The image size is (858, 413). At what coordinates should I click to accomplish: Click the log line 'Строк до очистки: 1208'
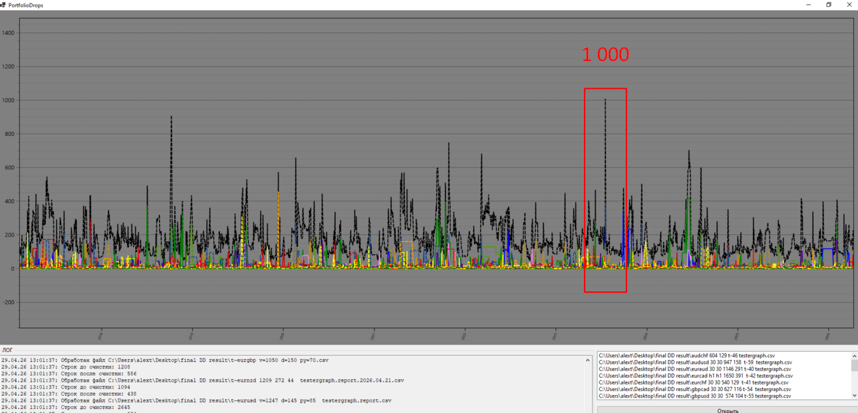(x=65, y=367)
